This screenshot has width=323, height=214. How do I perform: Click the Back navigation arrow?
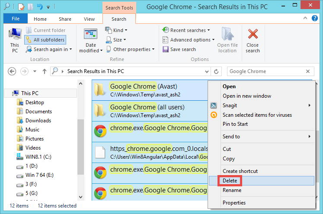(12, 71)
